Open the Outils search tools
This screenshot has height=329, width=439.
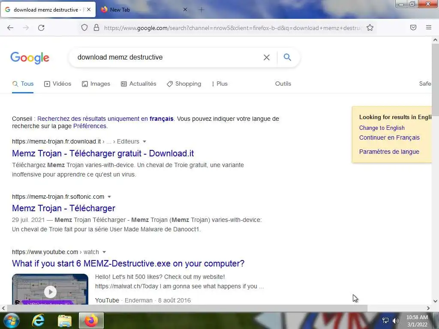tap(283, 84)
